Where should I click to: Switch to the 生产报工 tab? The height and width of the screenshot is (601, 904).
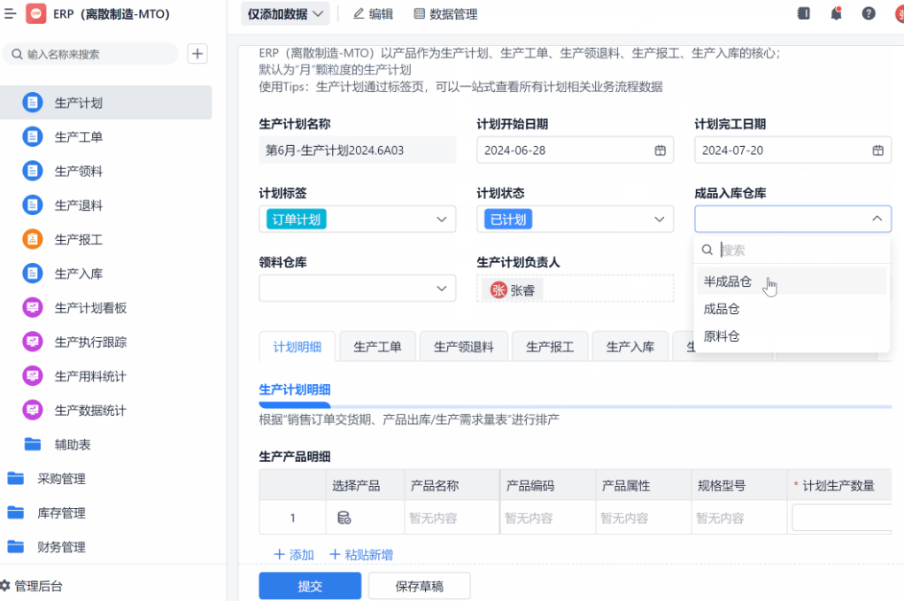(550, 346)
